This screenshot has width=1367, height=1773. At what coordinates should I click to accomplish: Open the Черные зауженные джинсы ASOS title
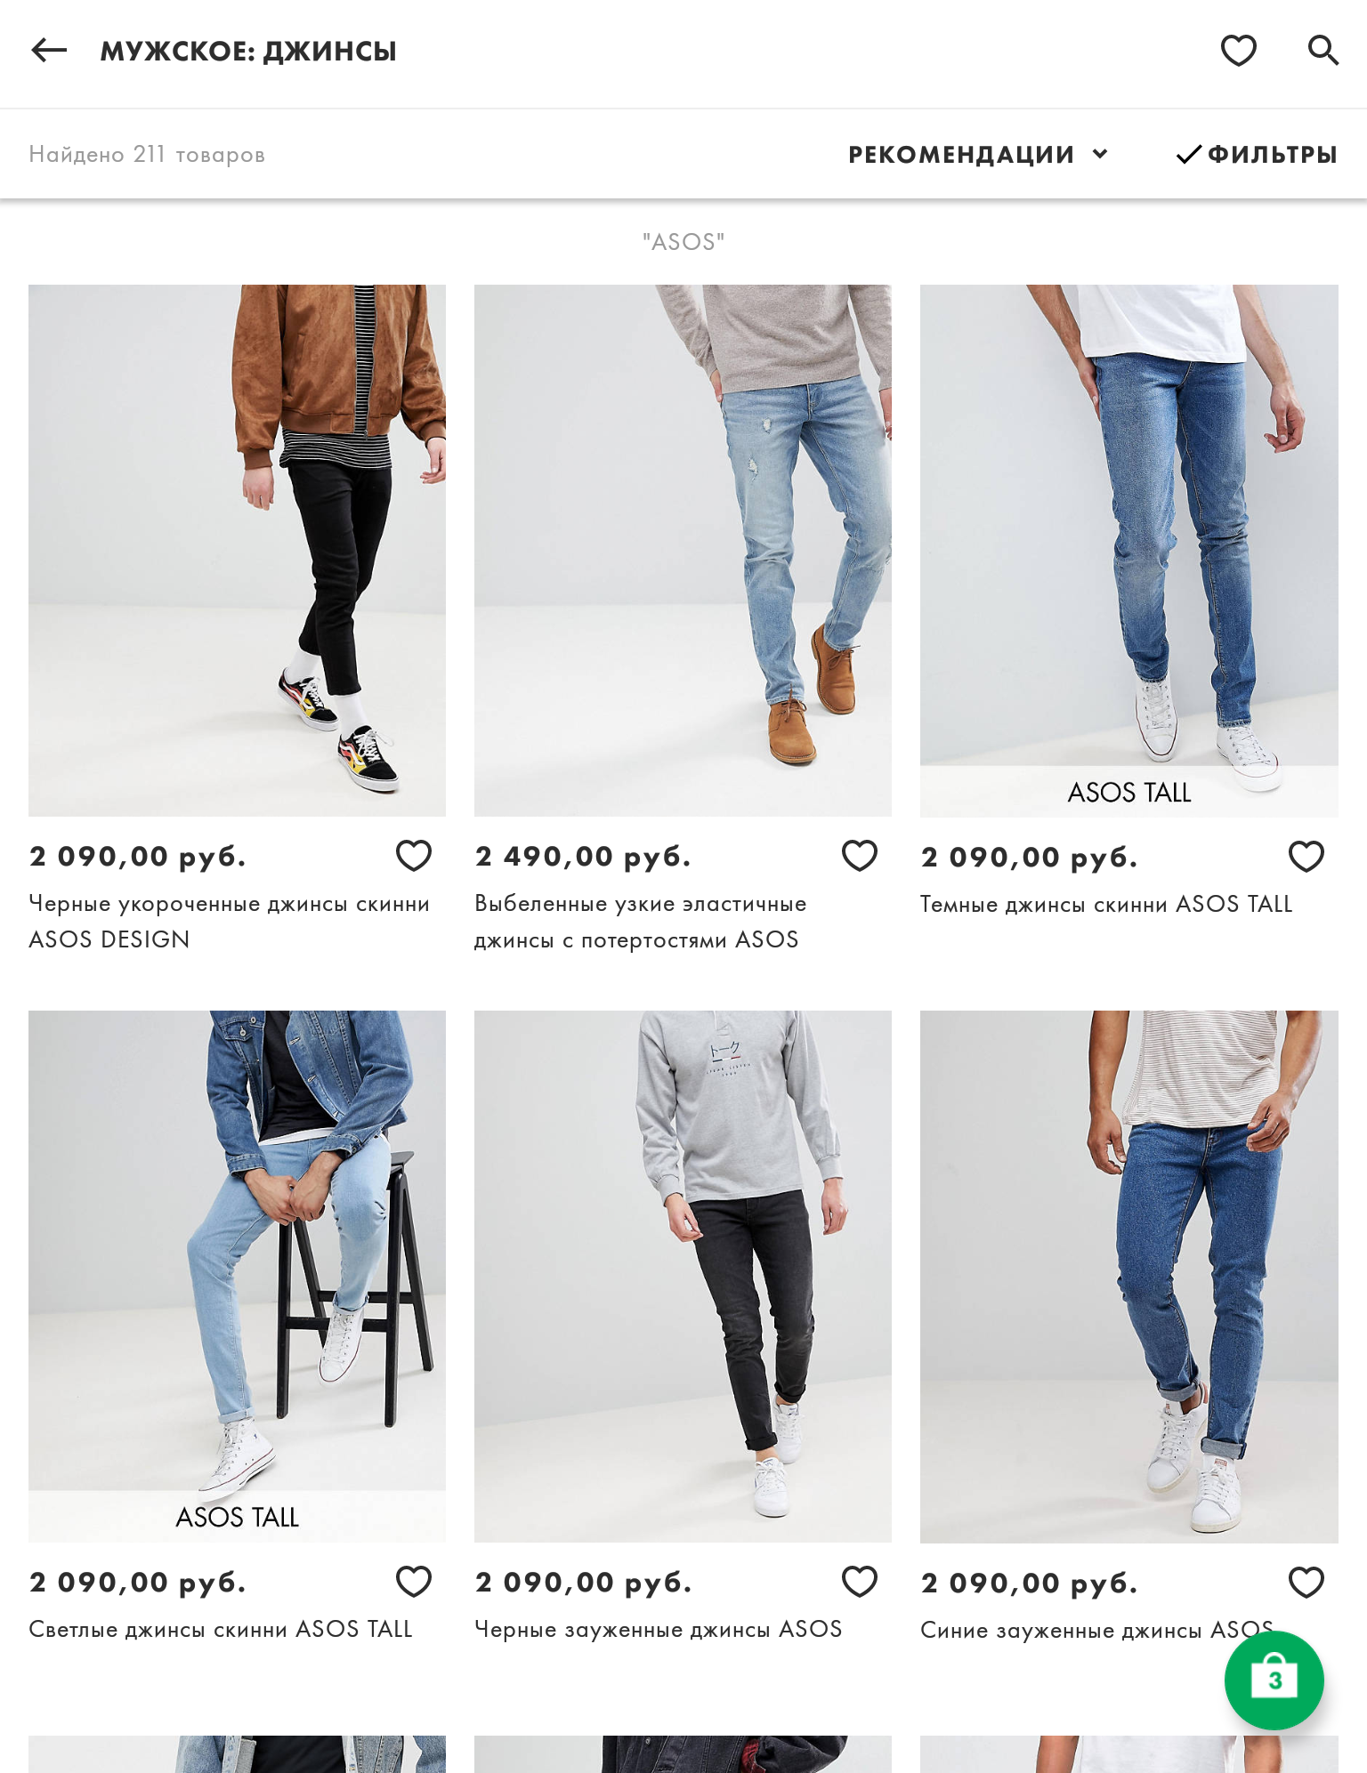pos(658,1629)
